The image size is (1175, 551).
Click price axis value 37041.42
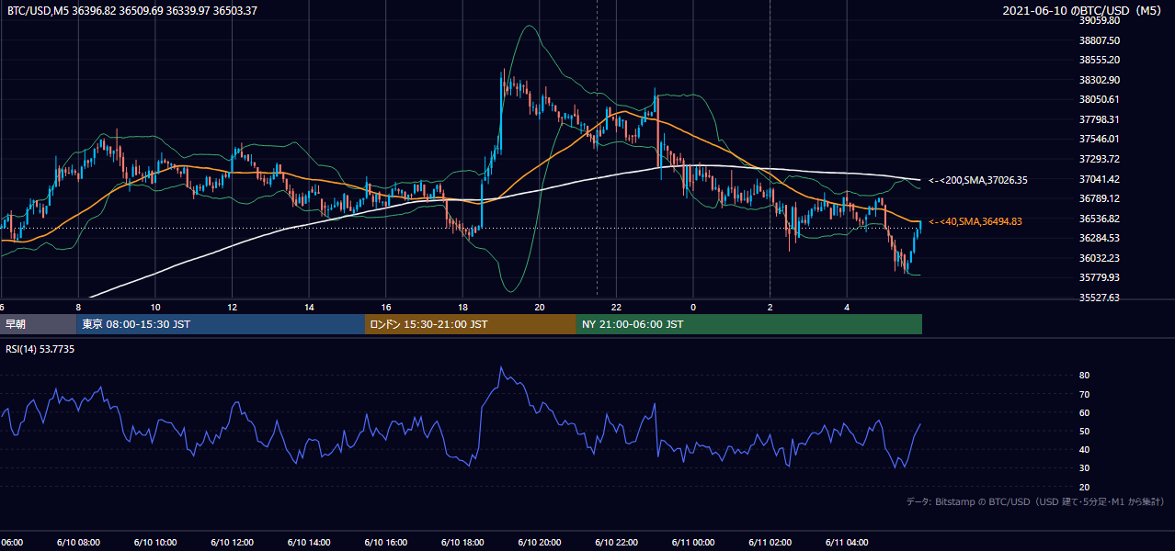click(x=1099, y=179)
